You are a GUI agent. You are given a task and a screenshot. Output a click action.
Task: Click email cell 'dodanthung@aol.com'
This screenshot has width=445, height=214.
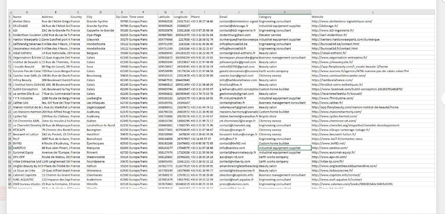239,35
